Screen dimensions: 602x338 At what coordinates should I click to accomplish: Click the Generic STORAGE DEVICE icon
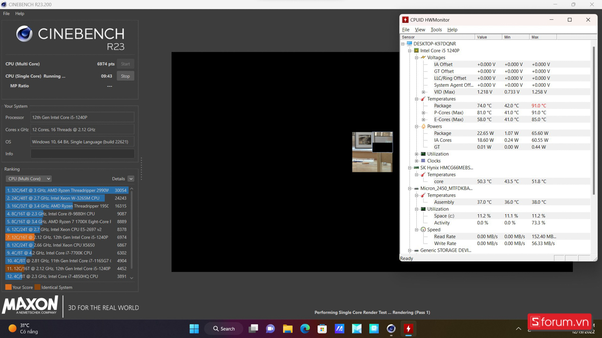tap(416, 251)
